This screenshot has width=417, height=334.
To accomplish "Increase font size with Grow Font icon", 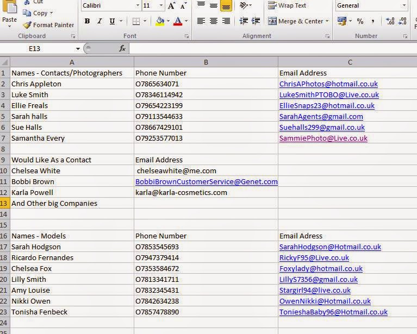I will click(x=171, y=5).
